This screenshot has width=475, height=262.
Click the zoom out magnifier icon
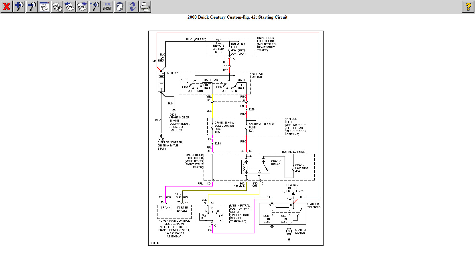tap(32, 6)
